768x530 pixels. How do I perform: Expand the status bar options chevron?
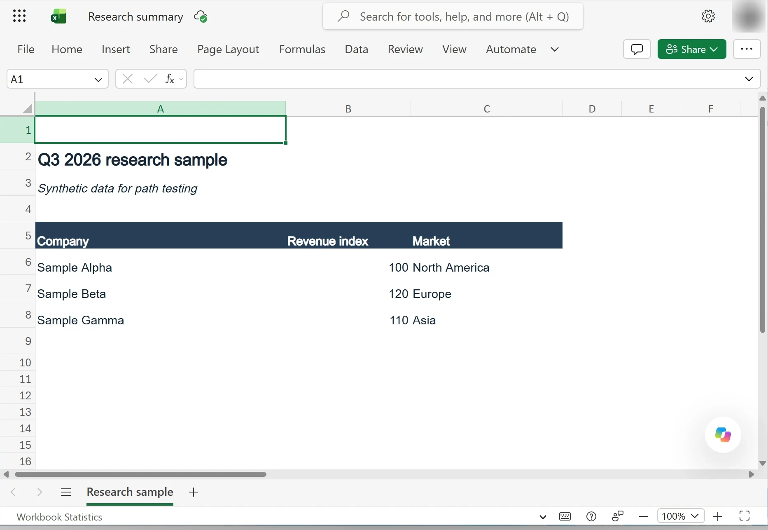pyautogui.click(x=543, y=517)
